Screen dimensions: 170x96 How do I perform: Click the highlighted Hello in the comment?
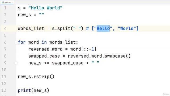pyautogui.click(x=103, y=29)
